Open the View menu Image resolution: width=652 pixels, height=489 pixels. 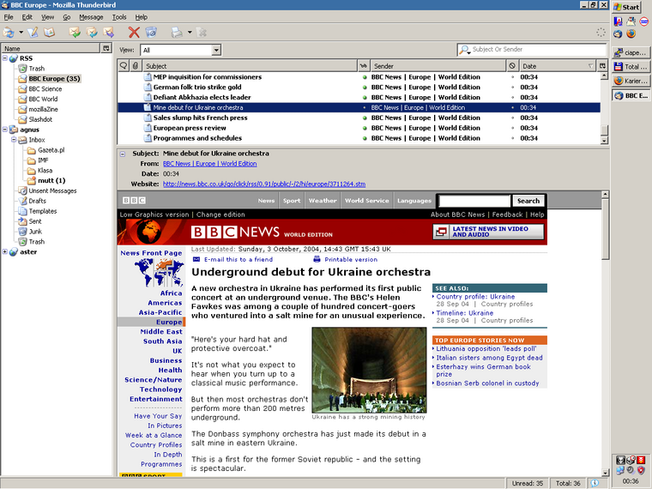point(48,17)
